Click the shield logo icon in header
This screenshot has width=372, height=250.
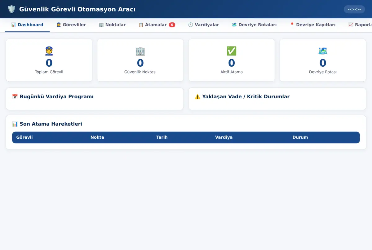pyautogui.click(x=11, y=9)
